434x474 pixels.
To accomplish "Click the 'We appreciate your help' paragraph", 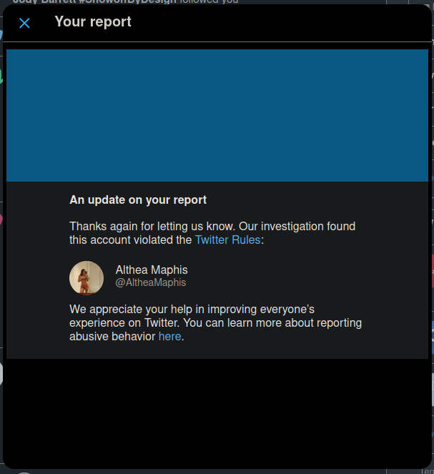I will click(215, 323).
